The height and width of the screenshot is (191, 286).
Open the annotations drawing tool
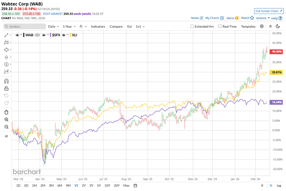point(6,42)
